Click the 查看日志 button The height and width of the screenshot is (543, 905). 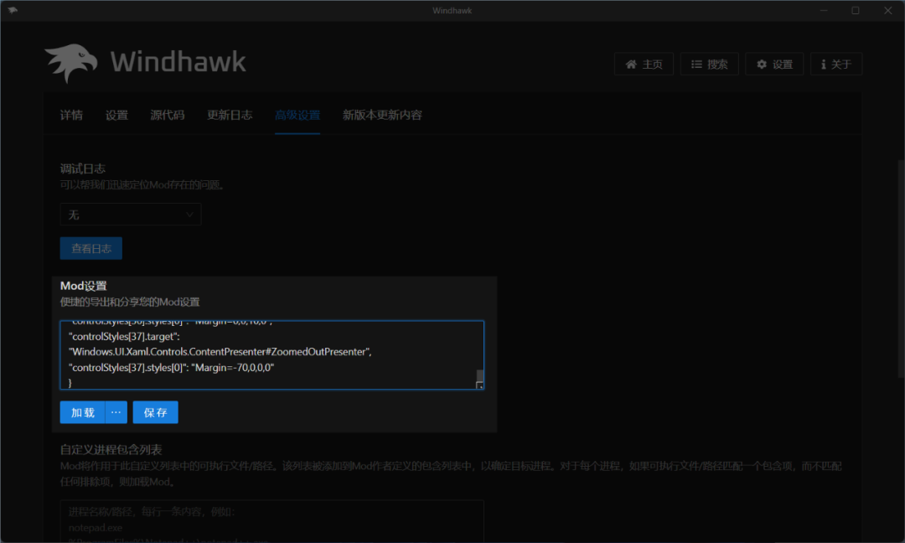(x=91, y=248)
